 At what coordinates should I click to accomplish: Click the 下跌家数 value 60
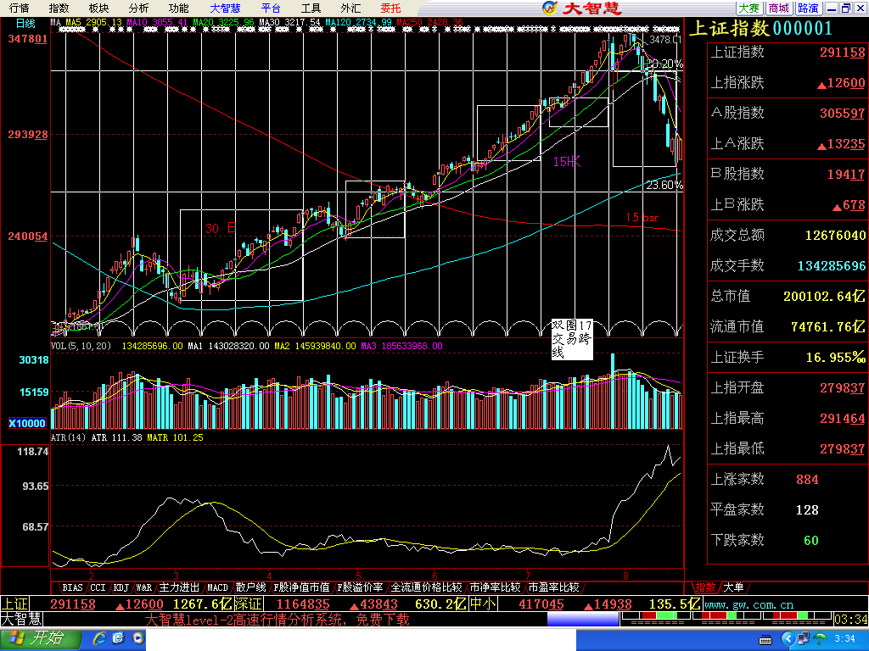(810, 540)
